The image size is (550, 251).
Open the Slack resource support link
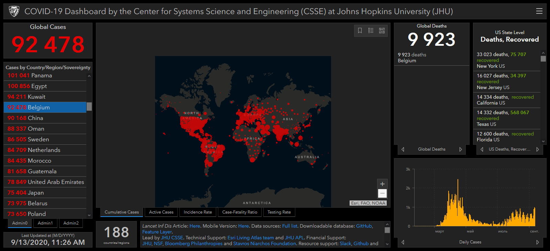345,243
